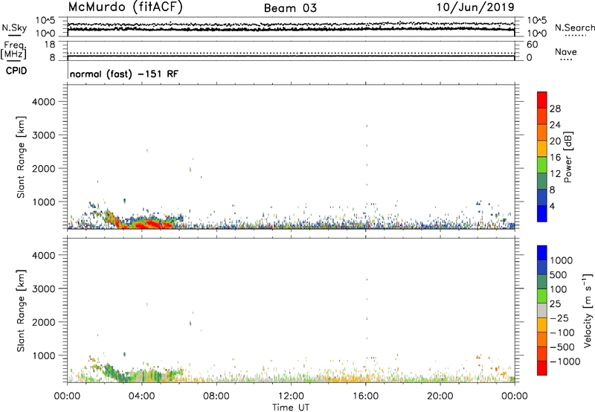The width and height of the screenshot is (595, 412).
Task: Click the 24 label on Power bar
Action: coord(555,125)
